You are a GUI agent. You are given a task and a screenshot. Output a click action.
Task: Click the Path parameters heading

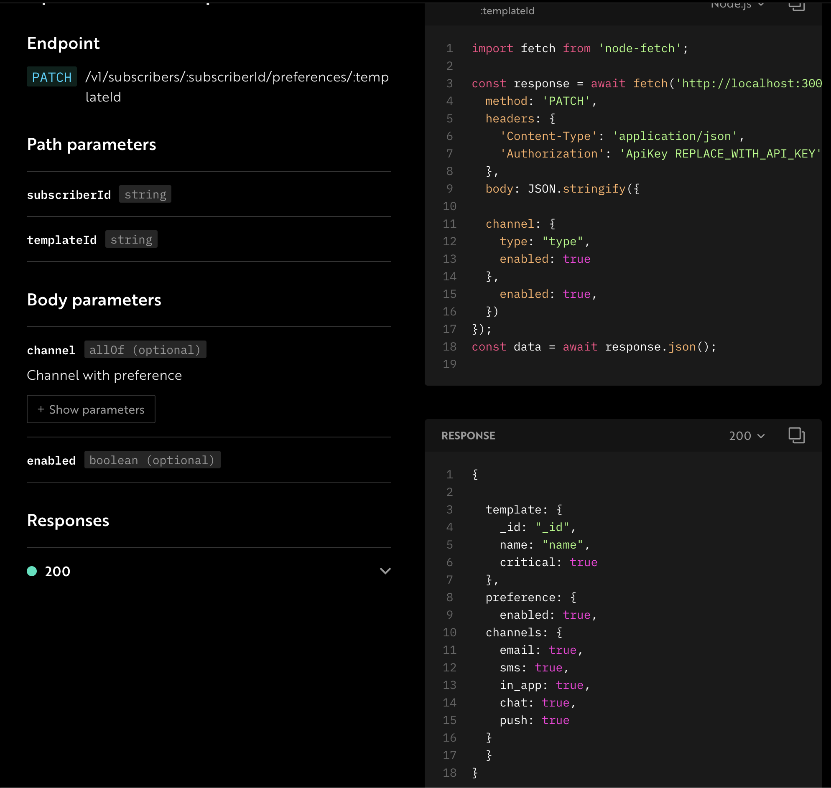click(x=91, y=145)
